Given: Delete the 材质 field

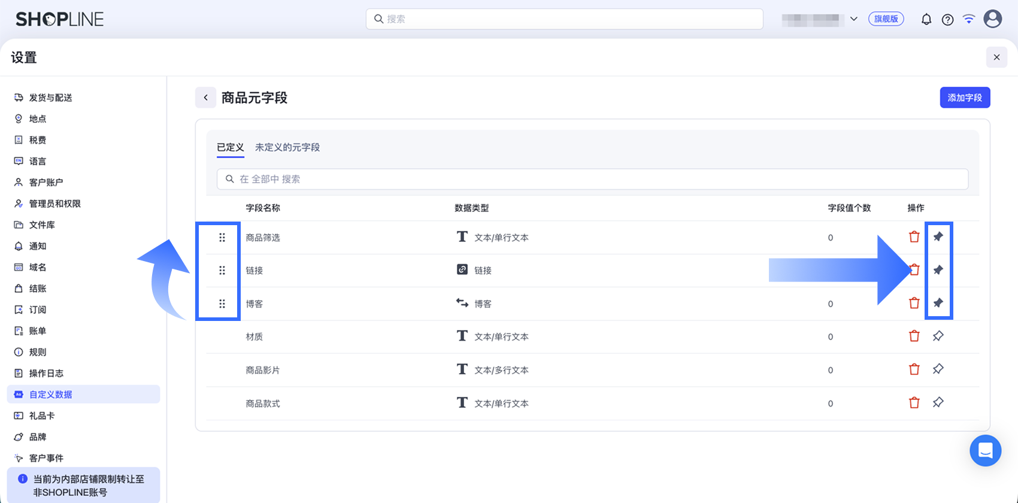Looking at the screenshot, I should (914, 336).
